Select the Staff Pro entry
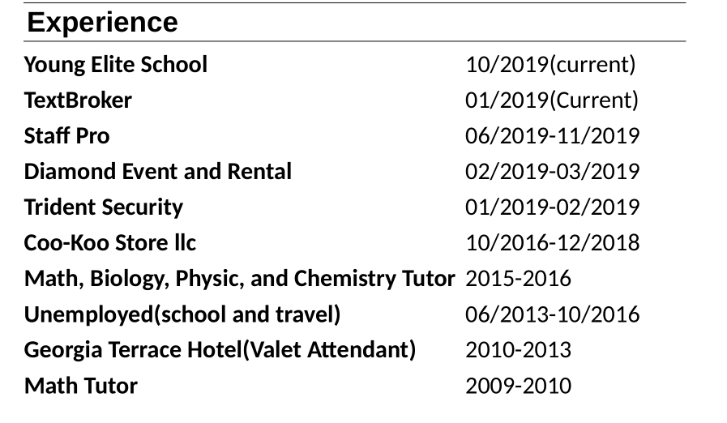This screenshot has width=727, height=423. [66, 136]
